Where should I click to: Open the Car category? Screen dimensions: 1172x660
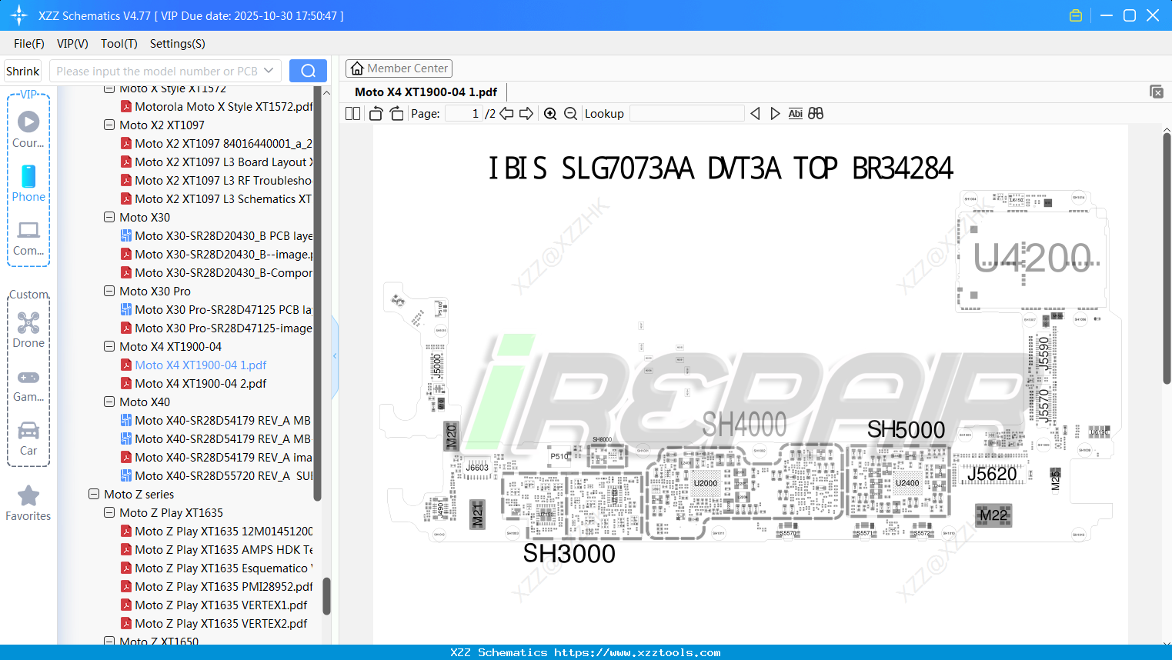(28, 438)
